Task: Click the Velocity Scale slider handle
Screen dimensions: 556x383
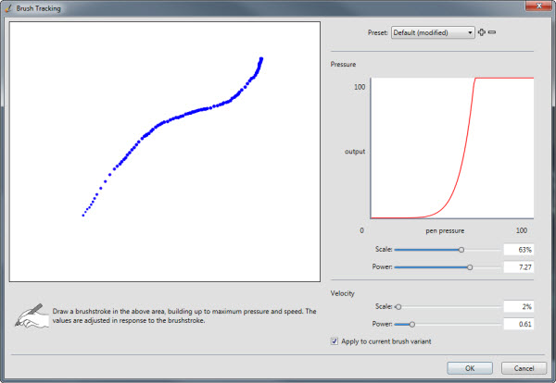Action: pos(398,307)
